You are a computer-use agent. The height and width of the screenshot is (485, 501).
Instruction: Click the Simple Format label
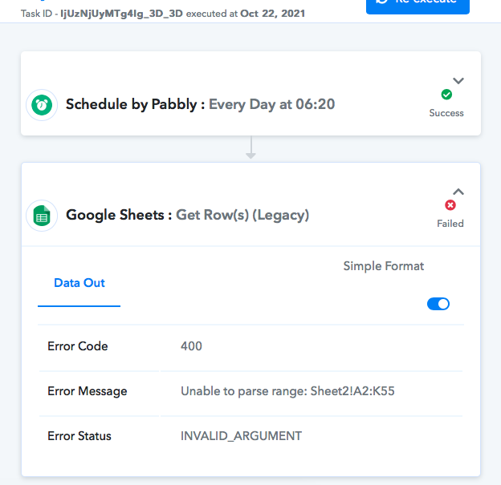(384, 266)
